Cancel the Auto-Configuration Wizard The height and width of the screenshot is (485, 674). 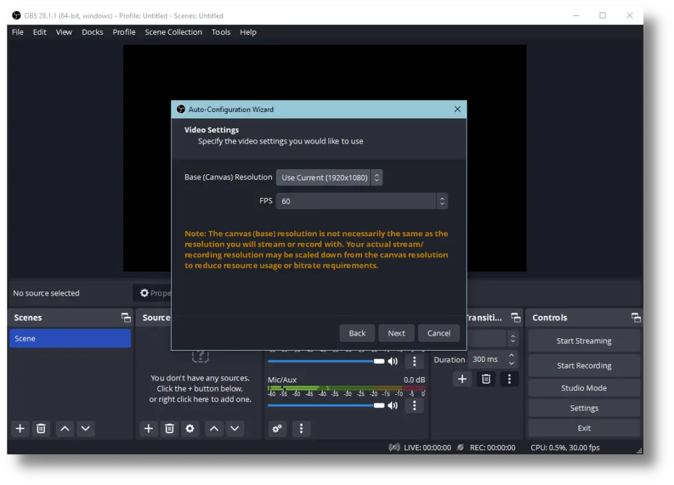click(x=439, y=334)
